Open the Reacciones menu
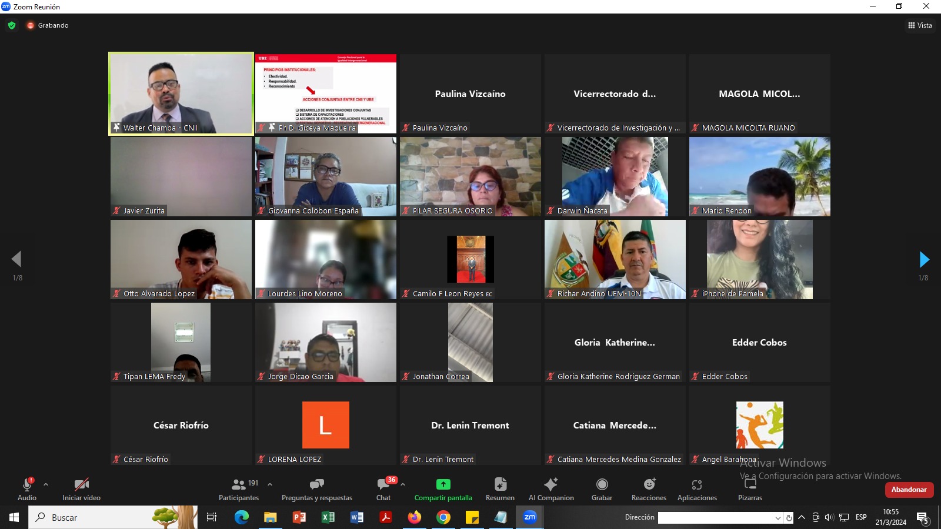The width and height of the screenshot is (941, 529). (649, 488)
